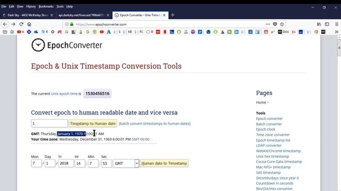Click the Yr input field showing 2018
Viewport: 341px width, 191px height.
pos(66,163)
